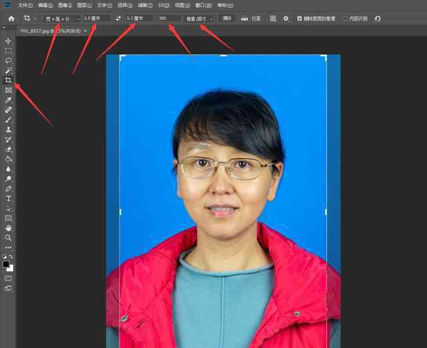Activate the Crop tool in the toolbar
The width and height of the screenshot is (427, 348).
click(x=9, y=80)
